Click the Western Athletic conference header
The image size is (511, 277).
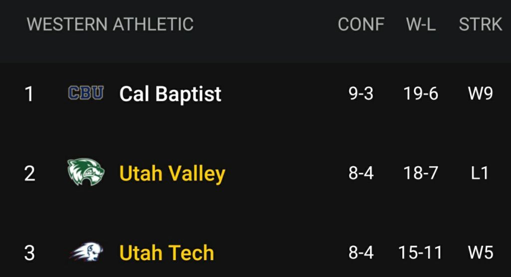coord(110,24)
